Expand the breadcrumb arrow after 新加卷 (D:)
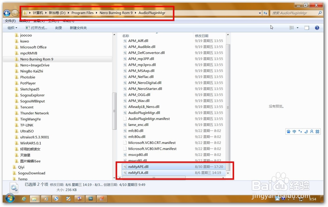 (x=69, y=13)
